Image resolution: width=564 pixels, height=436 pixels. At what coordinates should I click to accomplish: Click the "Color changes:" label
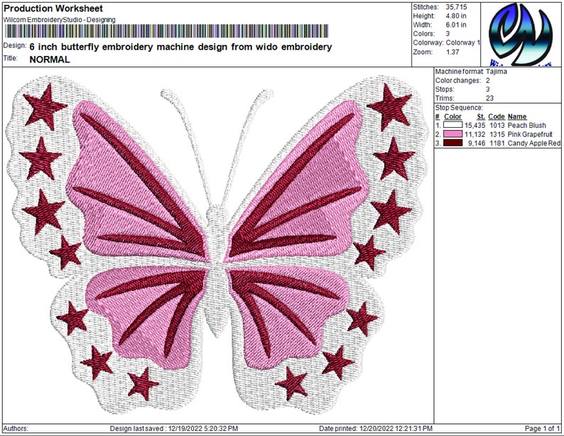click(458, 80)
